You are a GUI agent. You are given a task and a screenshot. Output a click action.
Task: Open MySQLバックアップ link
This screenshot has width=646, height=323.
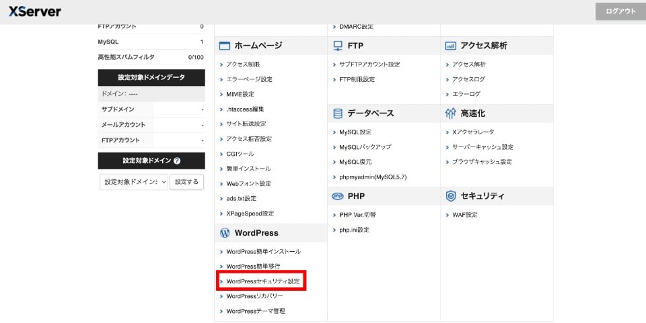click(365, 147)
